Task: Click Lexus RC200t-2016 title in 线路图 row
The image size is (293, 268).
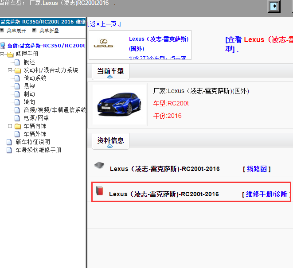Action: coord(165,169)
